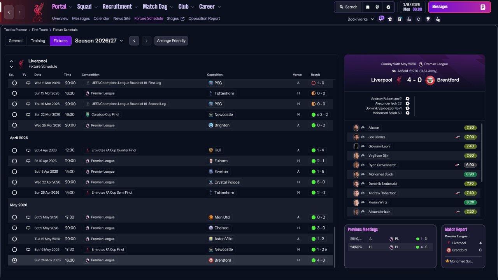The width and height of the screenshot is (498, 280).
Task: Click the scout search icon in bookmarks bar
Action: [x=409, y=19]
